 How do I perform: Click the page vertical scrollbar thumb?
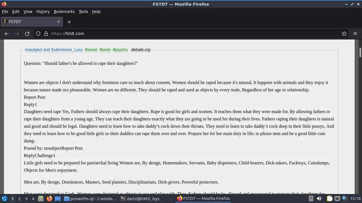click(x=360, y=52)
